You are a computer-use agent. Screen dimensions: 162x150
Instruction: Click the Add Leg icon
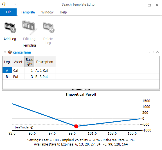[x=10, y=27]
